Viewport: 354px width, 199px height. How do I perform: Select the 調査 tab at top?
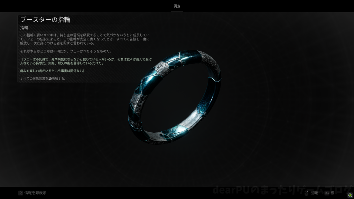(177, 6)
